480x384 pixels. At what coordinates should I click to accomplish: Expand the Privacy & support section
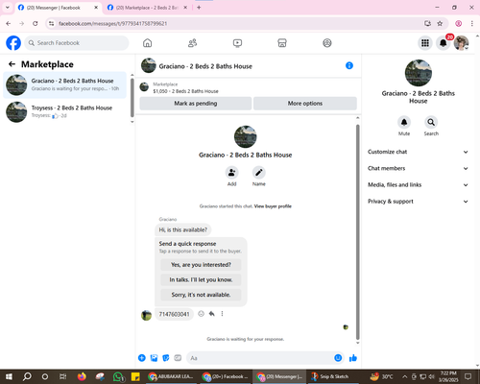click(x=418, y=202)
